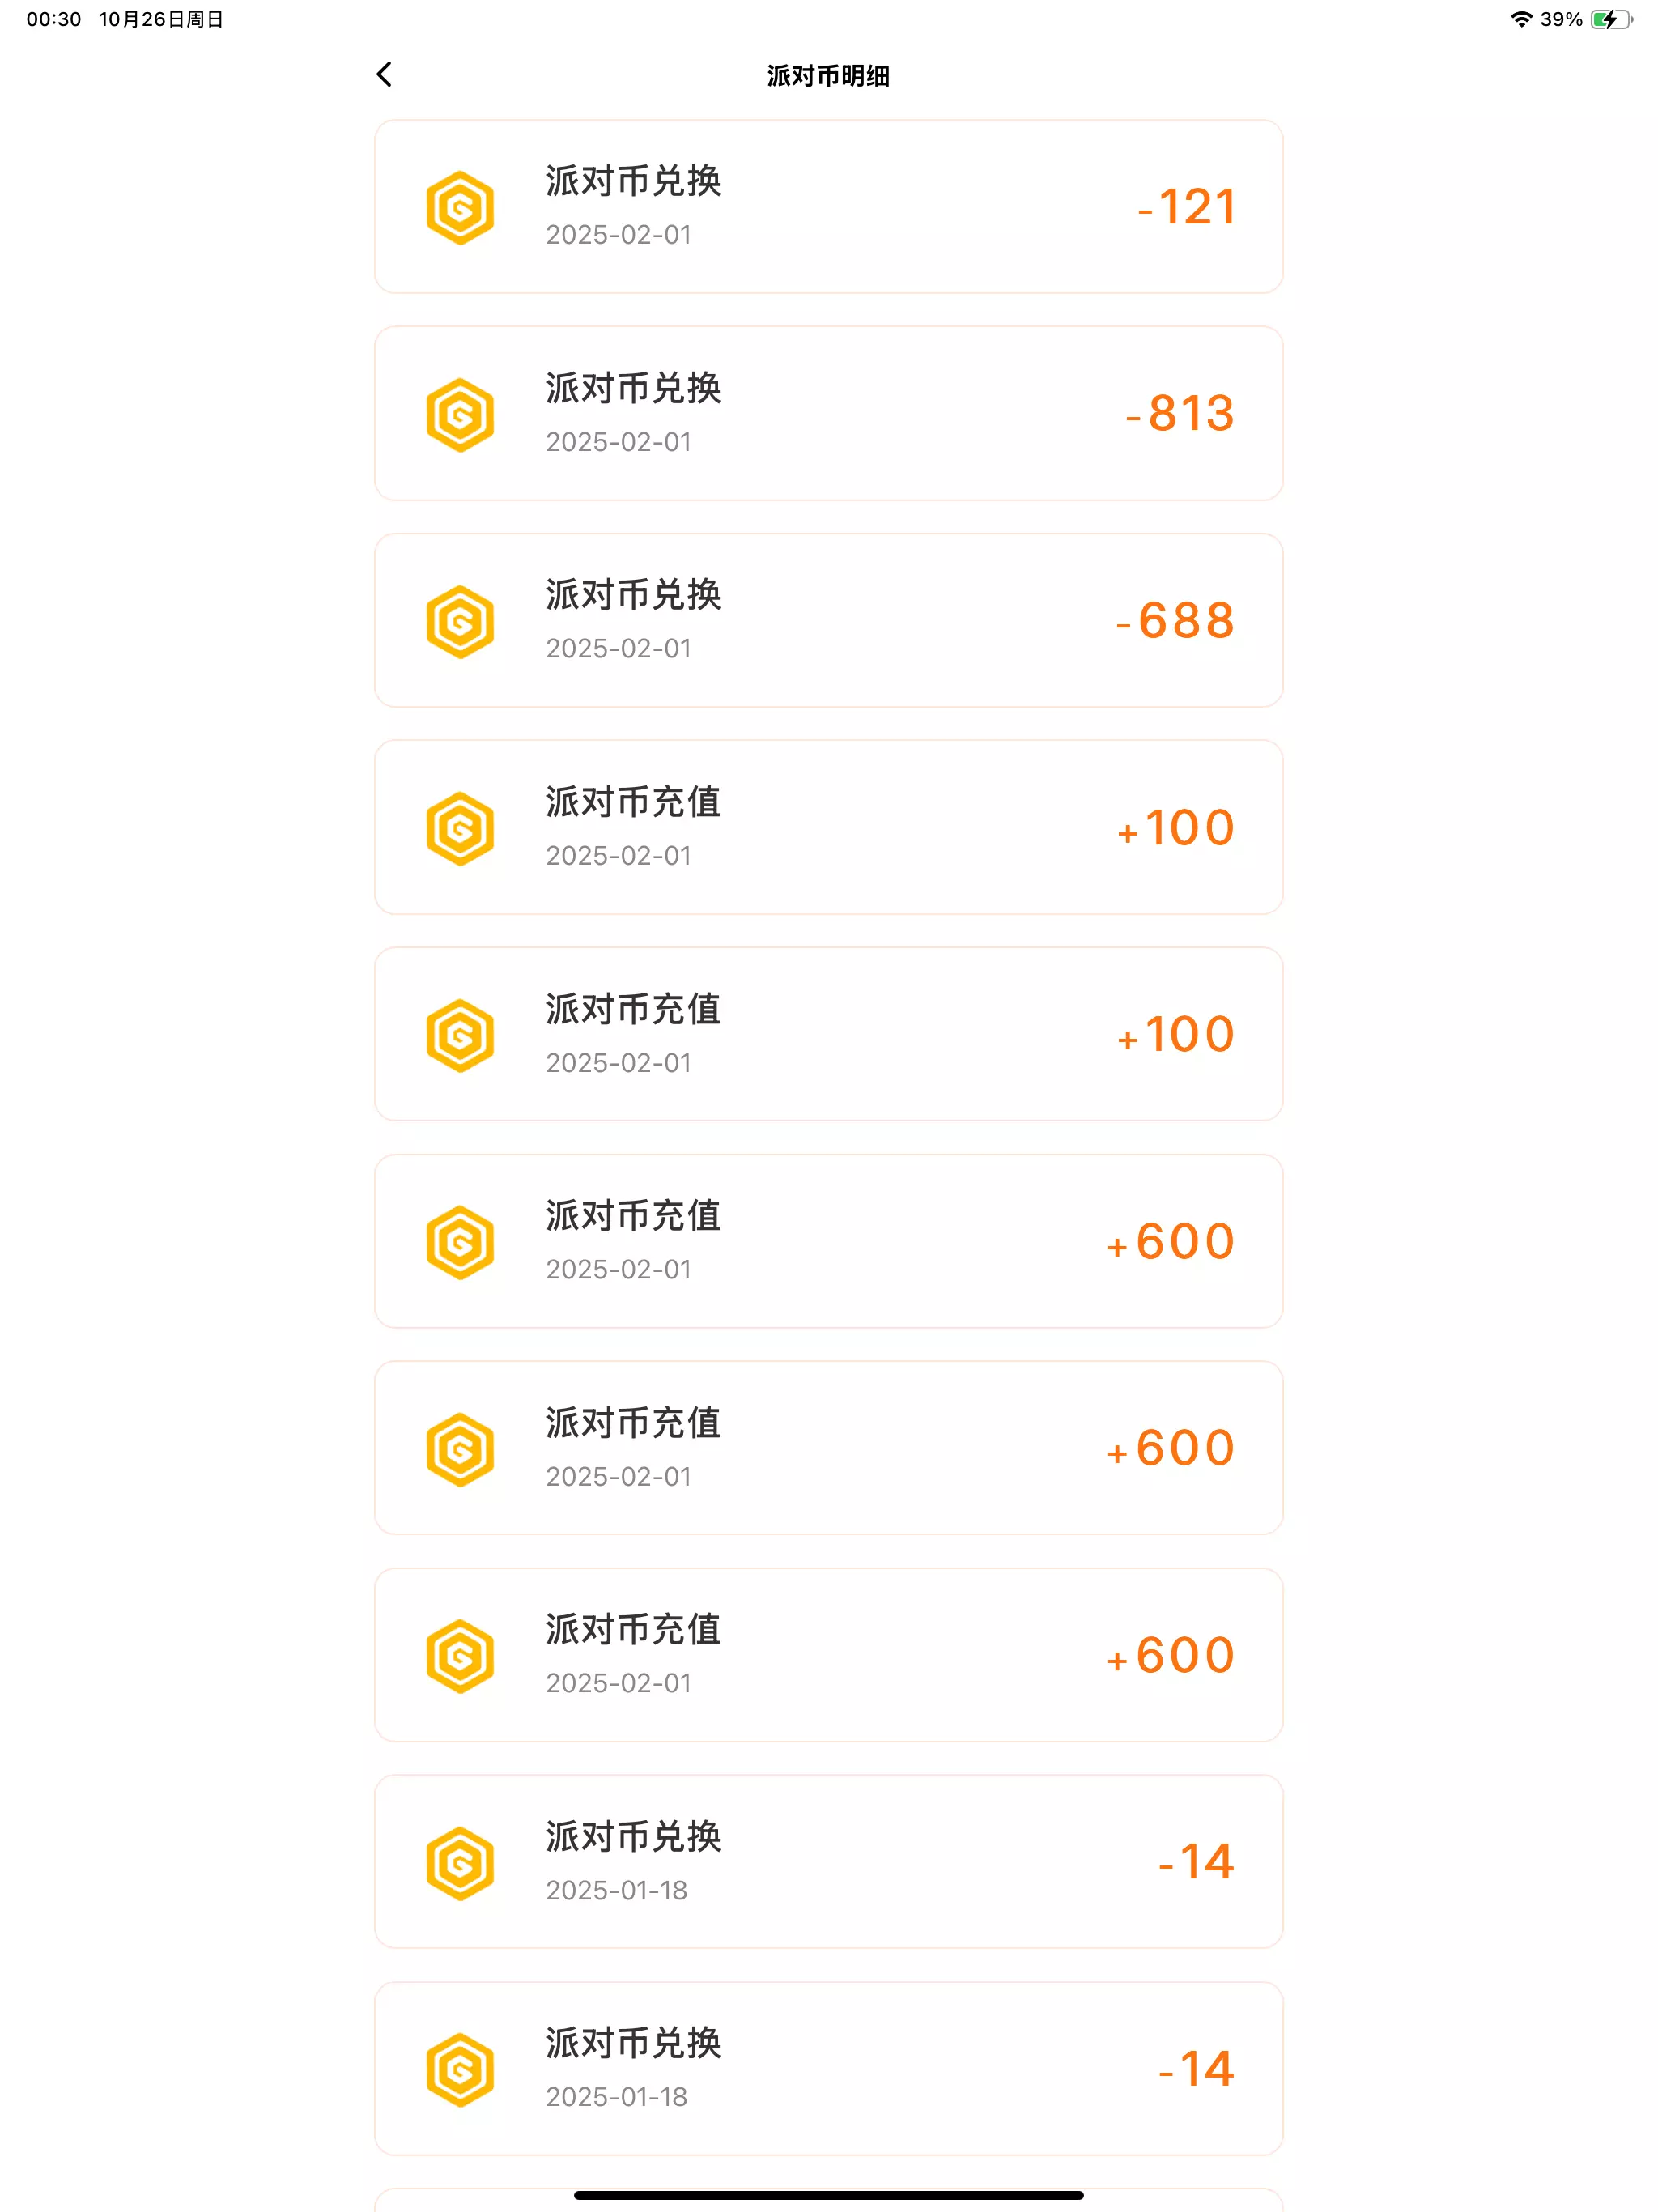
Task: Tap the 2025-02-01 date under the -813 entry
Action: pyautogui.click(x=618, y=442)
